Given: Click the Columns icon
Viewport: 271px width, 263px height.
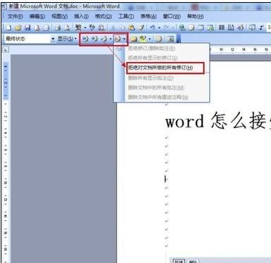Looking at the screenshot, I should 222,28.
